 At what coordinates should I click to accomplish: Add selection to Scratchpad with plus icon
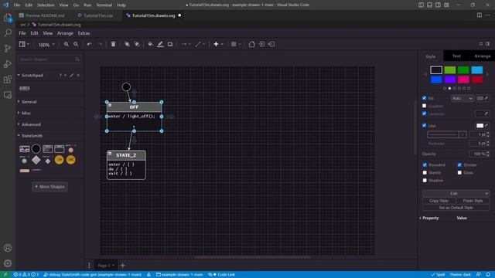[x=65, y=76]
